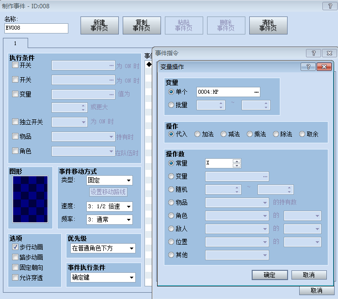Choose 乘法 operation

pyautogui.click(x=250, y=134)
